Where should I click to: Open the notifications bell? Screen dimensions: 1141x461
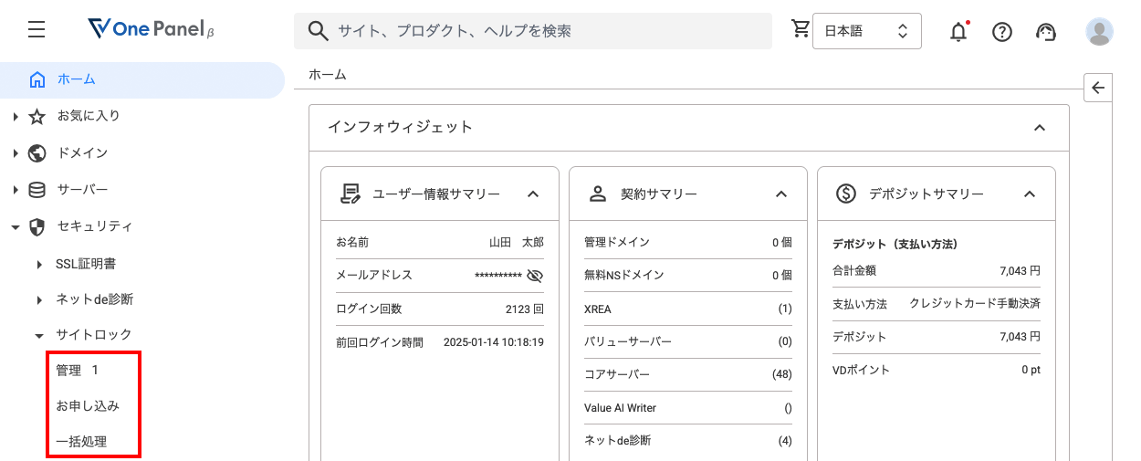(958, 32)
